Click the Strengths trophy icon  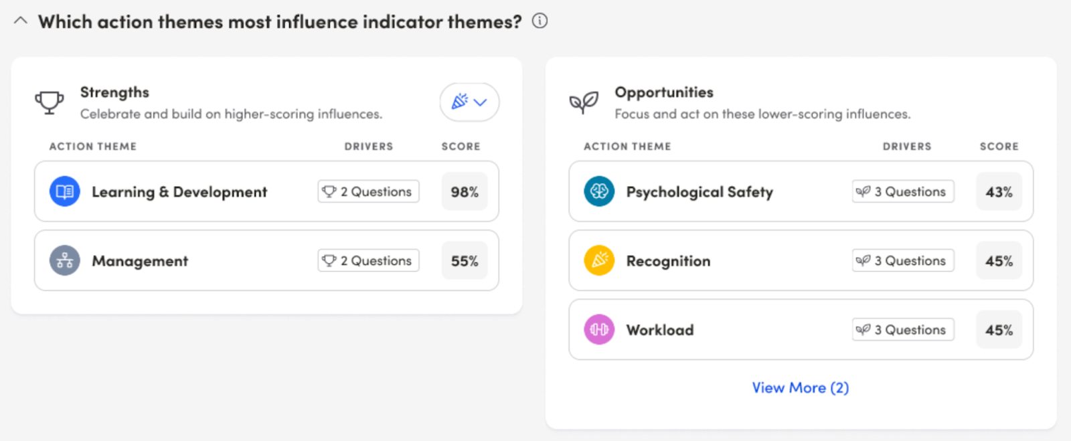point(49,102)
